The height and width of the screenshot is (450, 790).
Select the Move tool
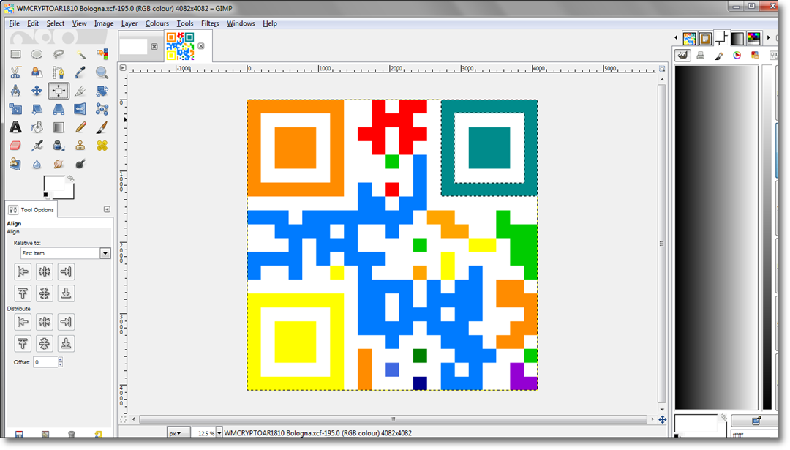click(x=37, y=91)
